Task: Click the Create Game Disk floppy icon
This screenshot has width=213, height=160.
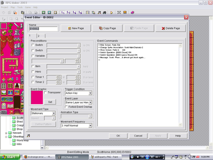Action: (23, 13)
